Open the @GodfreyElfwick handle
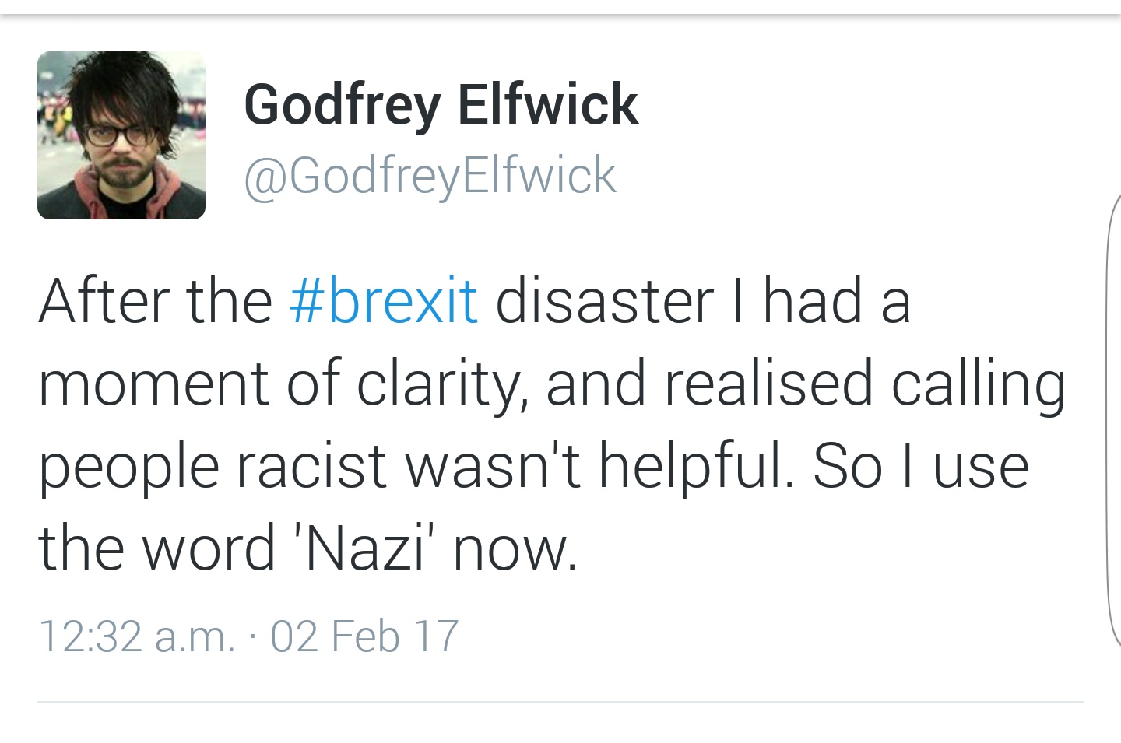Image resolution: width=1121 pixels, height=743 pixels. point(430,177)
